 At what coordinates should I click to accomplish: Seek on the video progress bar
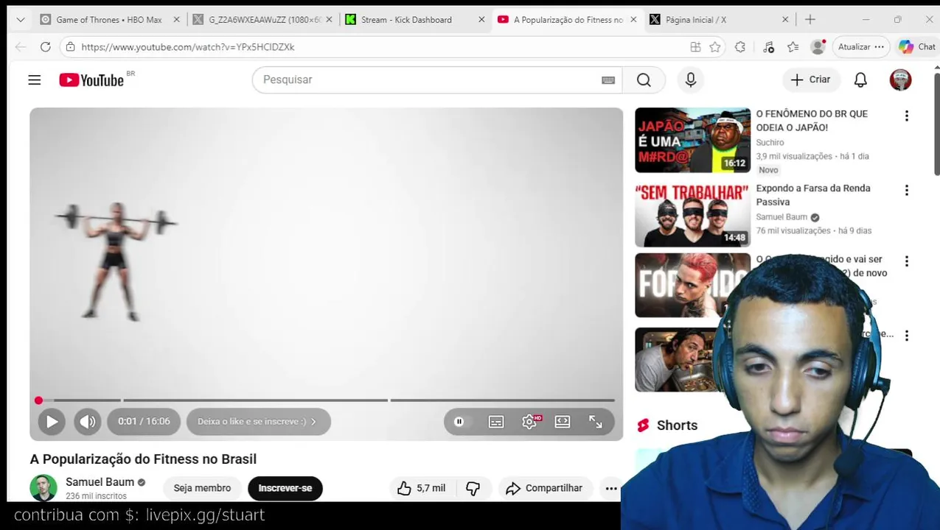click(x=326, y=400)
